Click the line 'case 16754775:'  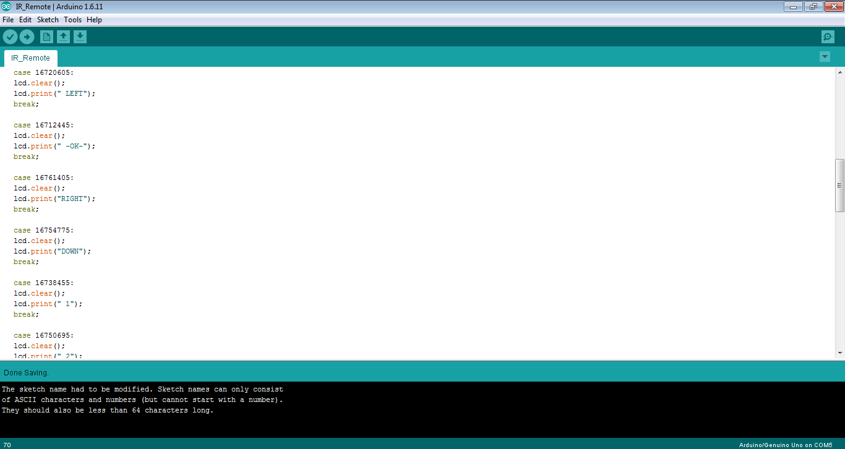[x=43, y=230]
